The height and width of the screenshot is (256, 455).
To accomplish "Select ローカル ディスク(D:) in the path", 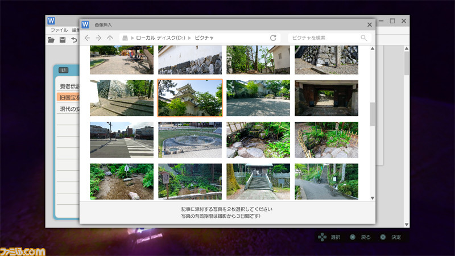I will click(161, 38).
